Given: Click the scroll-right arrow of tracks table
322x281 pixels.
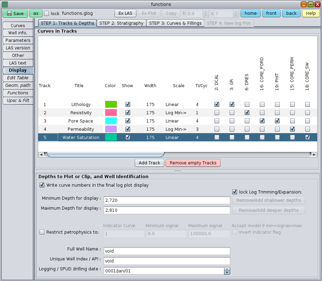Looking at the screenshot, I should pyautogui.click(x=314, y=155).
